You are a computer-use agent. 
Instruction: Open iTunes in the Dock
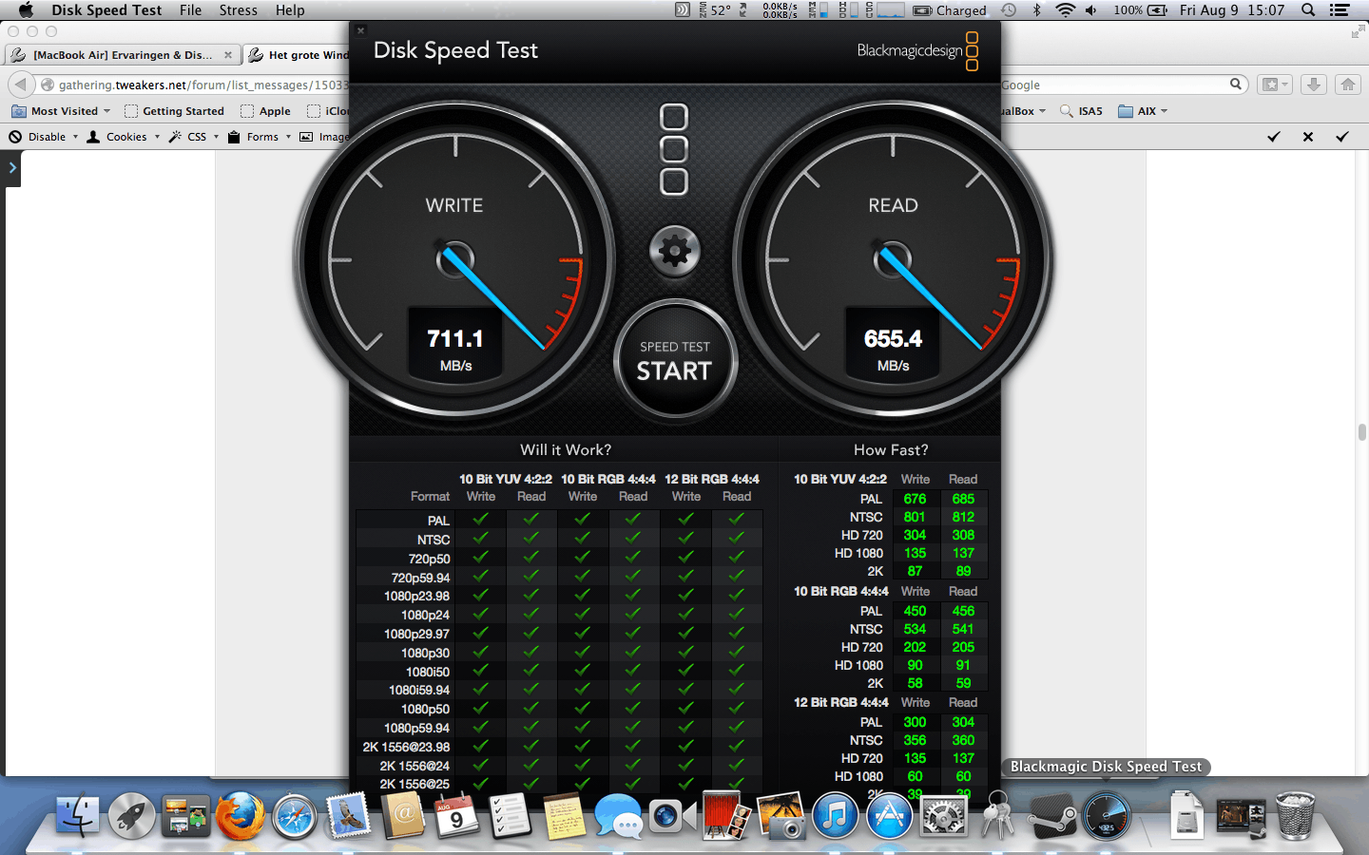835,816
